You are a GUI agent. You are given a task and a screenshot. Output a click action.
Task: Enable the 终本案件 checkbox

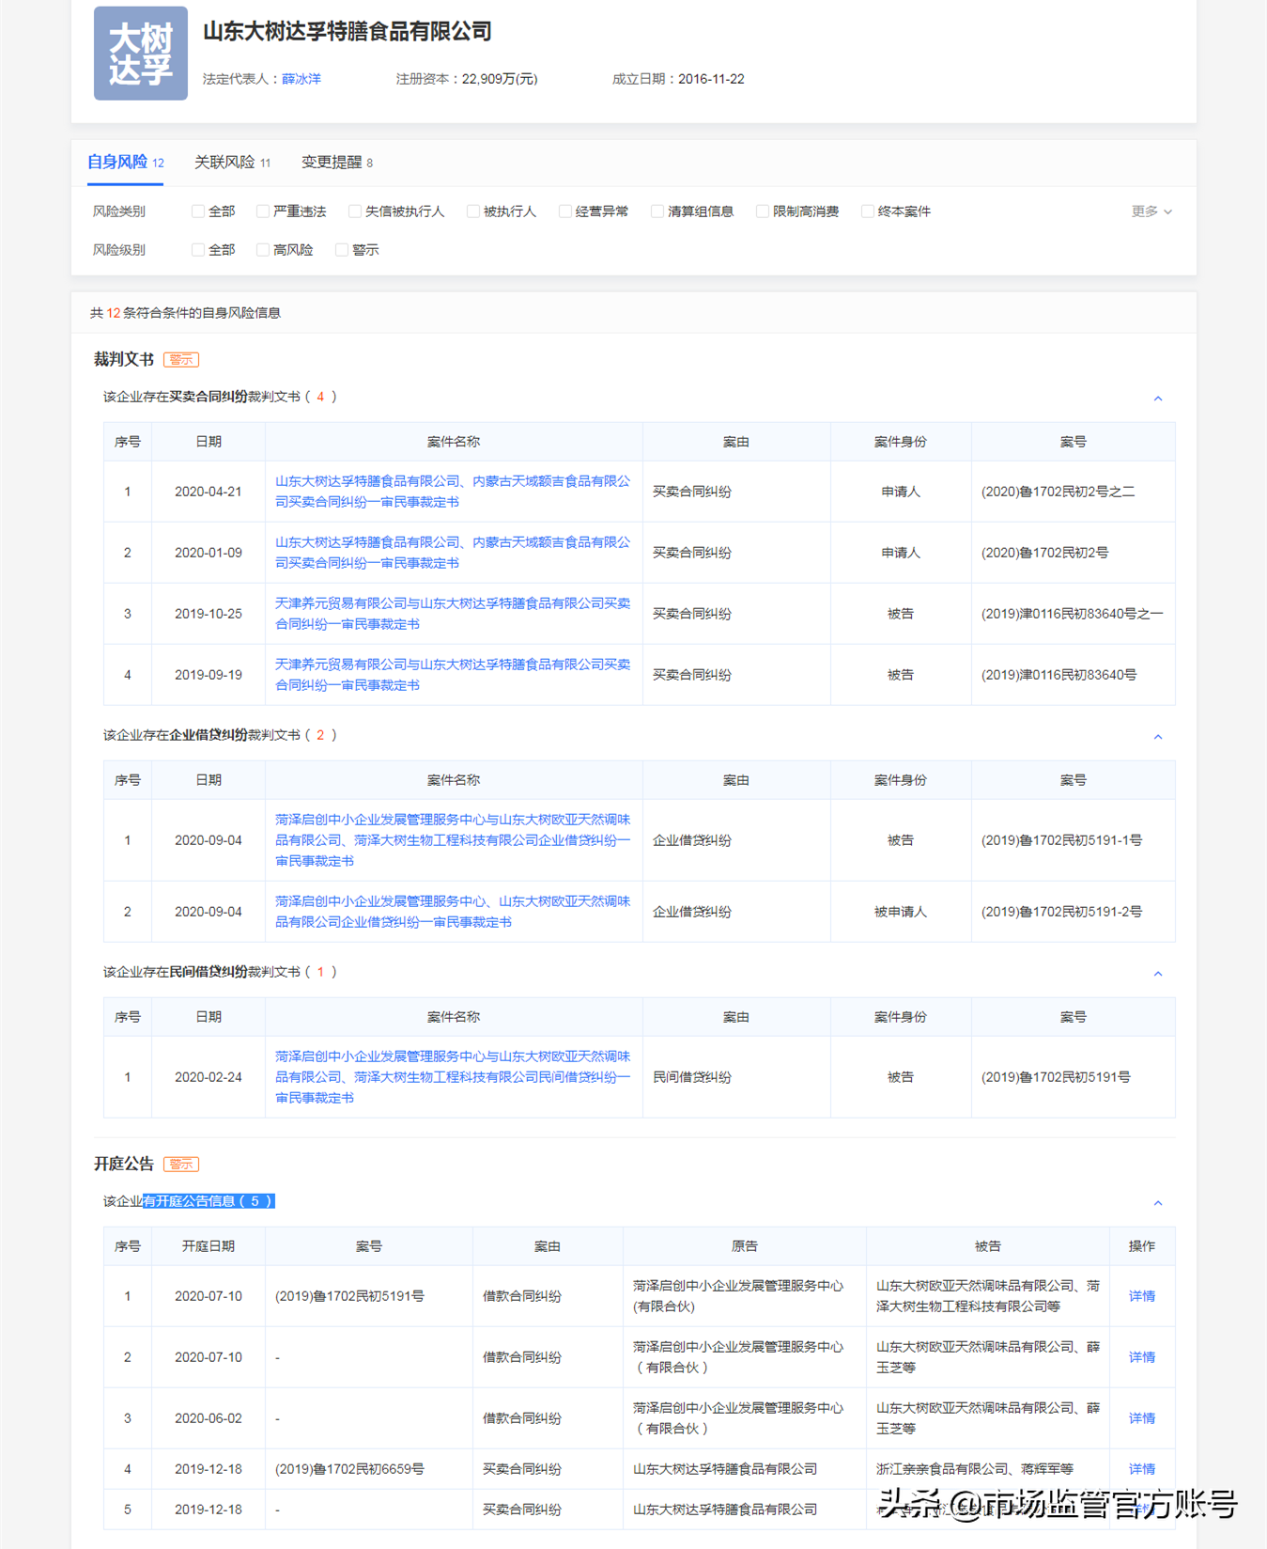click(x=868, y=211)
